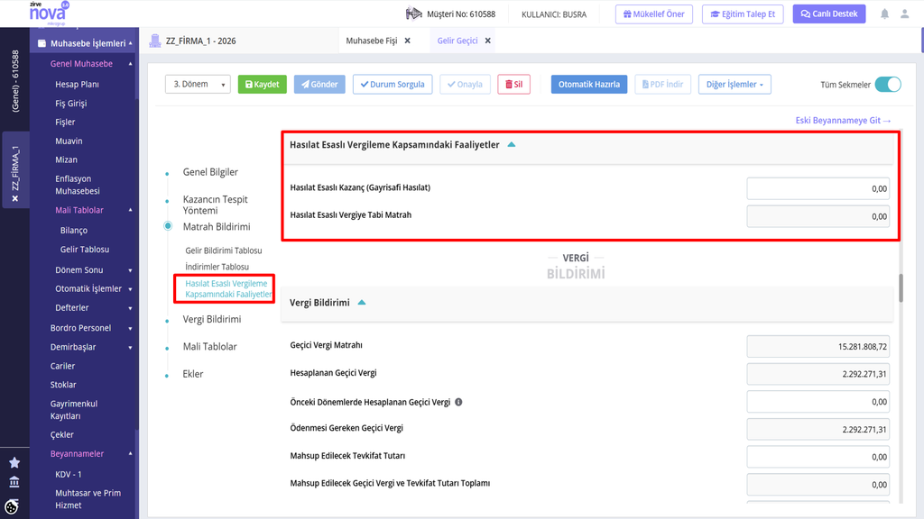Click info icon beside Önceki Dönemlerde Hesaplanan

click(458, 402)
